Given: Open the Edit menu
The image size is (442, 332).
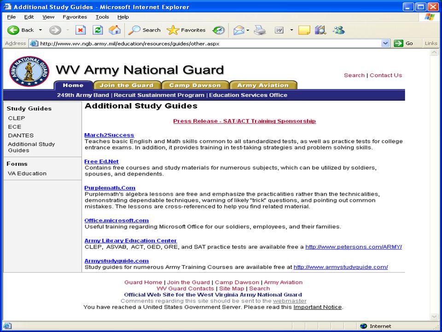Looking at the screenshot, I should pos(29,17).
